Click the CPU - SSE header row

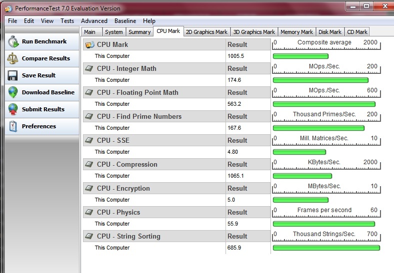click(x=176, y=140)
